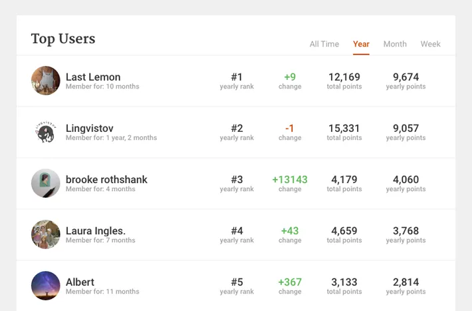Click Last Lemon's 9,674 yearly points
This screenshot has width=472, height=311.
point(406,77)
